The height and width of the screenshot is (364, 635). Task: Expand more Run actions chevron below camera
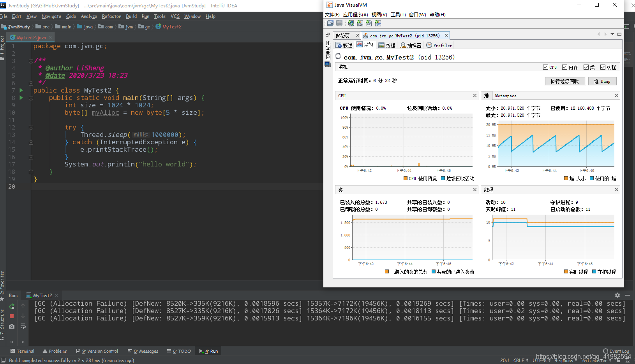(12, 342)
